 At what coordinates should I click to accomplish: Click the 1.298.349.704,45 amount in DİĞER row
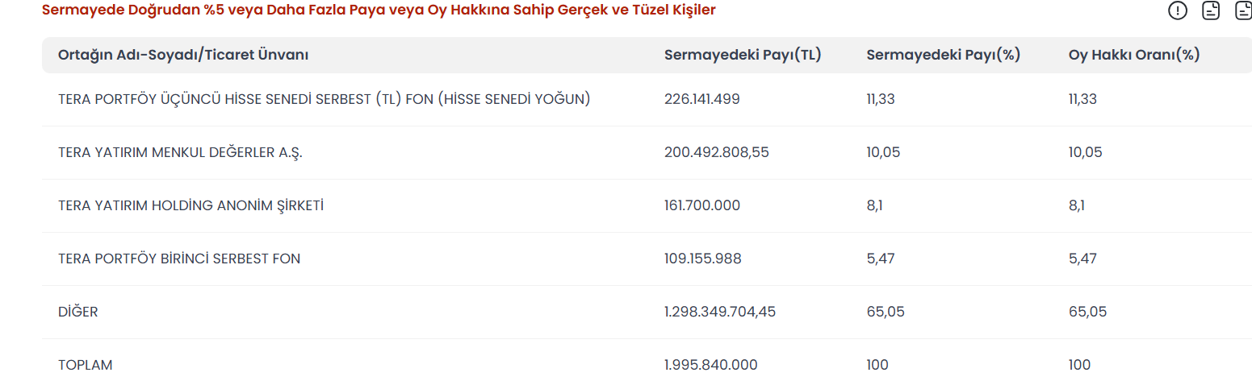click(x=719, y=312)
